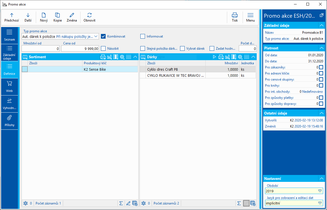Click the columns icon in Sortiment header
The image size is (327, 210).
(116, 57)
